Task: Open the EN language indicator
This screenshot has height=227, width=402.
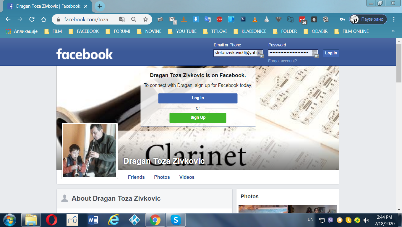Action: [310, 220]
